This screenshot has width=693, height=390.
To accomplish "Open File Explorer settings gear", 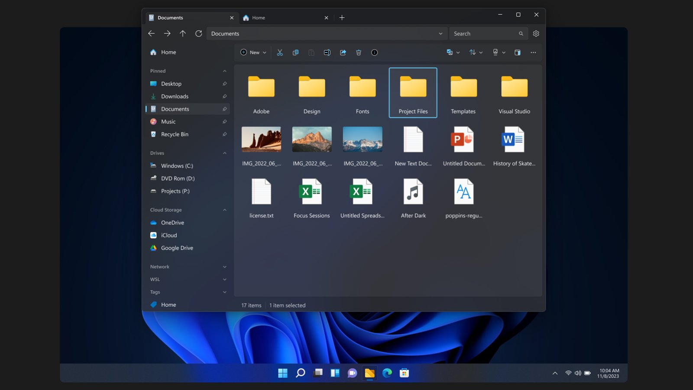I will (x=536, y=33).
